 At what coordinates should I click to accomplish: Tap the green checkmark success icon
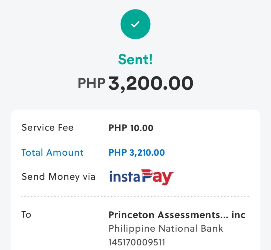tap(135, 25)
